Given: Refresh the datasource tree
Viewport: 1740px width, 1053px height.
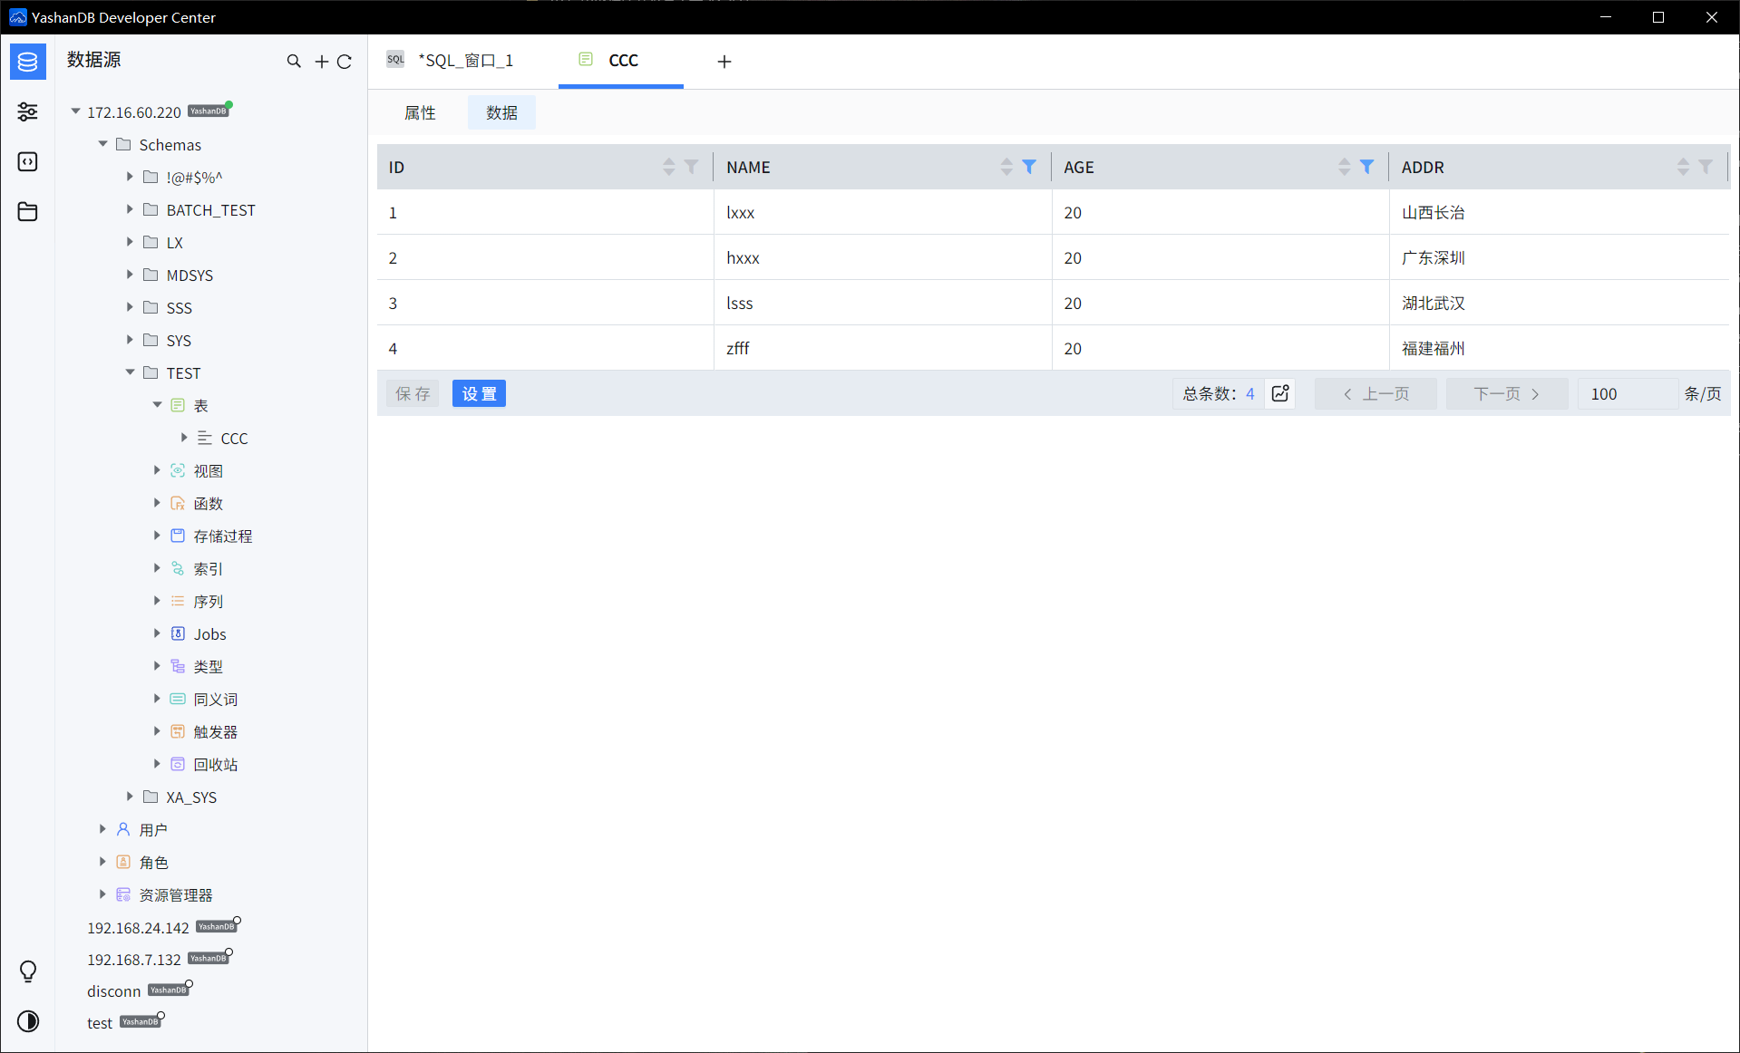Looking at the screenshot, I should tap(345, 61).
